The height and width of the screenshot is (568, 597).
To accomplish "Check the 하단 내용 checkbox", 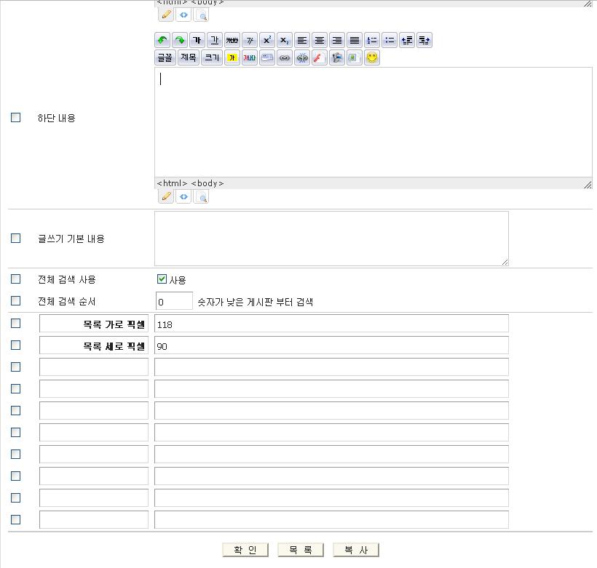I will click(15, 117).
